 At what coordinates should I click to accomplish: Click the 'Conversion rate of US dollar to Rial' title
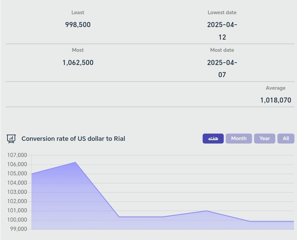point(73,138)
